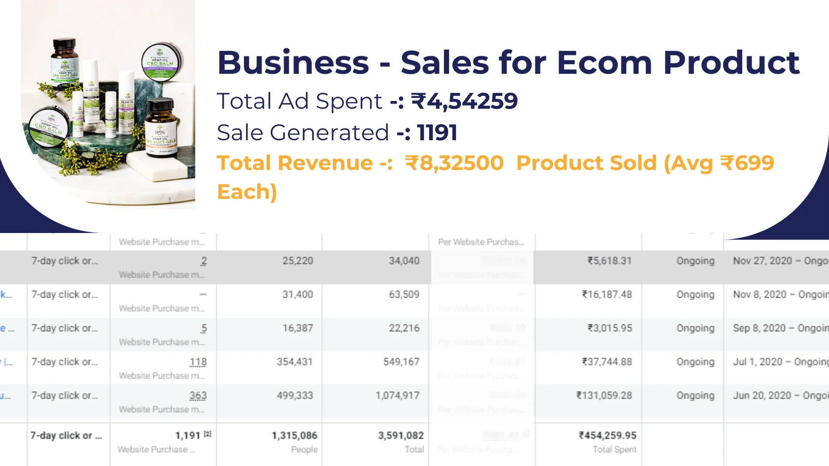
Task: Select the reach cell showing 25,220
Action: tap(297, 261)
